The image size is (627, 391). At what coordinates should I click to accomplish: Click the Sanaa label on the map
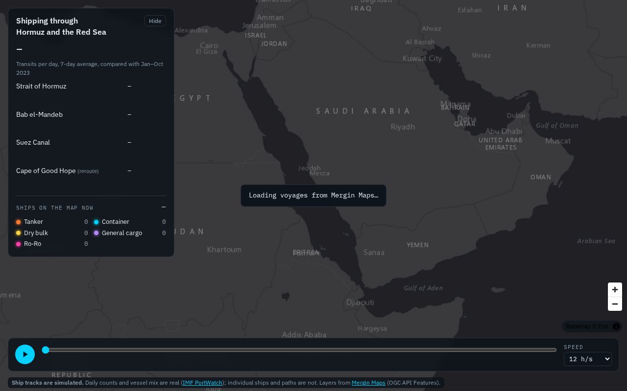374,253
